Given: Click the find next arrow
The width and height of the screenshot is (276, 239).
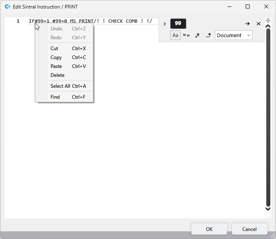Looking at the screenshot, I should click(247, 24).
